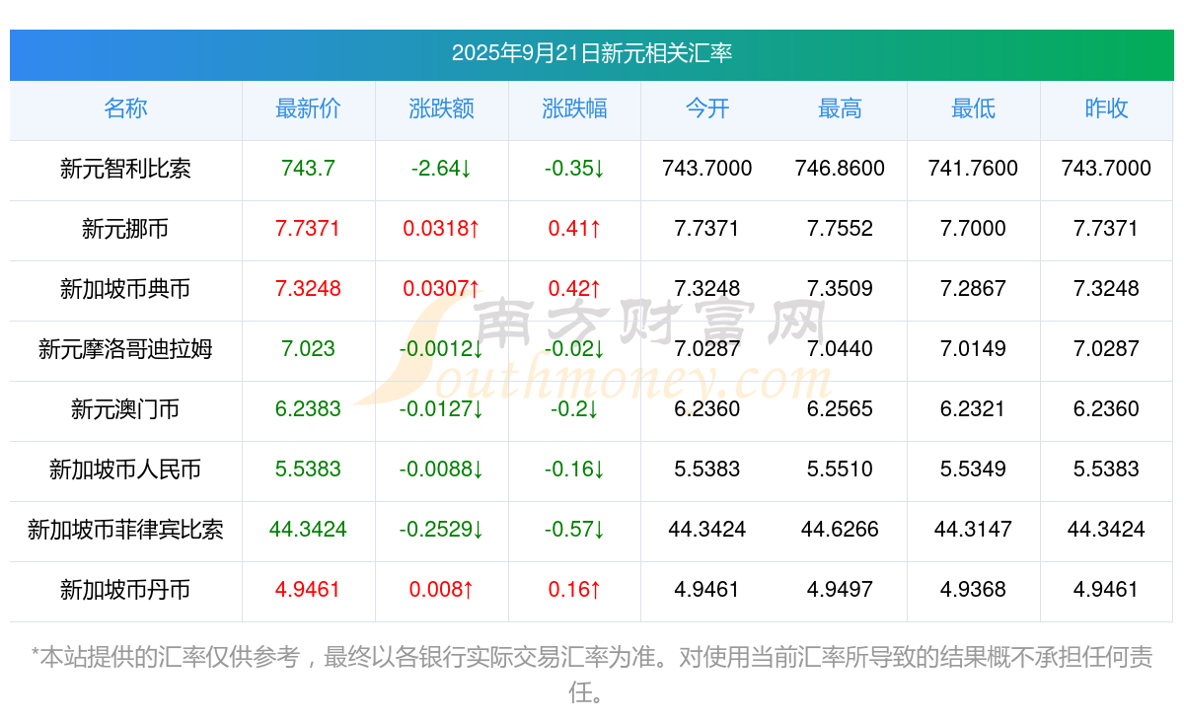Click the row name 新加坡币菲律宾比索
The height and width of the screenshot is (723, 1184).
point(125,530)
